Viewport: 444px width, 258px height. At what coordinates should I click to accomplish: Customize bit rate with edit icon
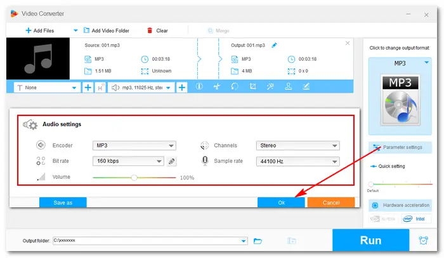(172, 162)
